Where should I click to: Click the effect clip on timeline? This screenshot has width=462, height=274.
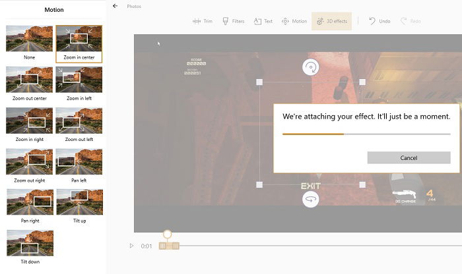[169, 246]
